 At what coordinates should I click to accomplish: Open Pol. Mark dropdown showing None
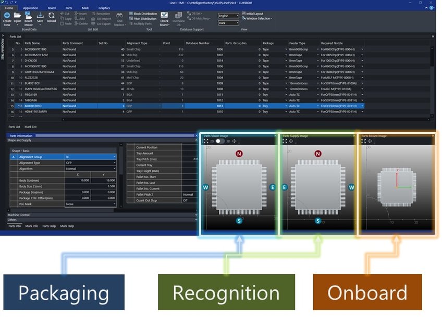tap(91, 204)
